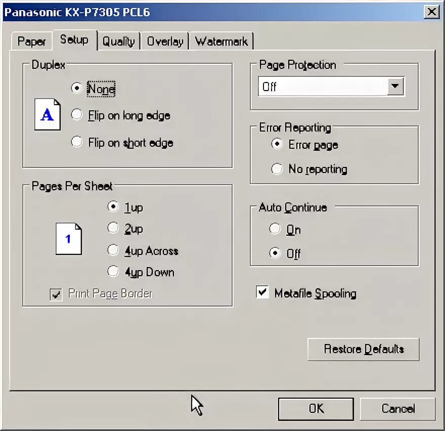Viewport: 445px width, 431px height.
Task: Click the duplex page preview icon
Action: click(48, 114)
